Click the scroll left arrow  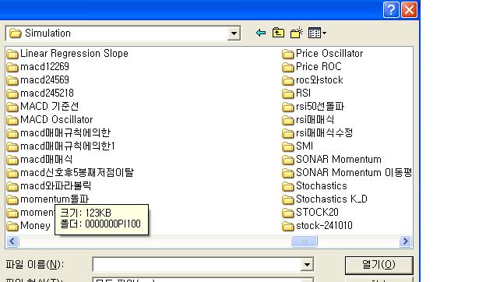(12, 241)
